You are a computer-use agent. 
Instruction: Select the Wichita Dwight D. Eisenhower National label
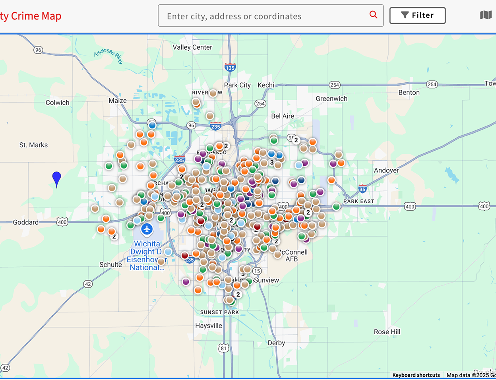coord(147,256)
